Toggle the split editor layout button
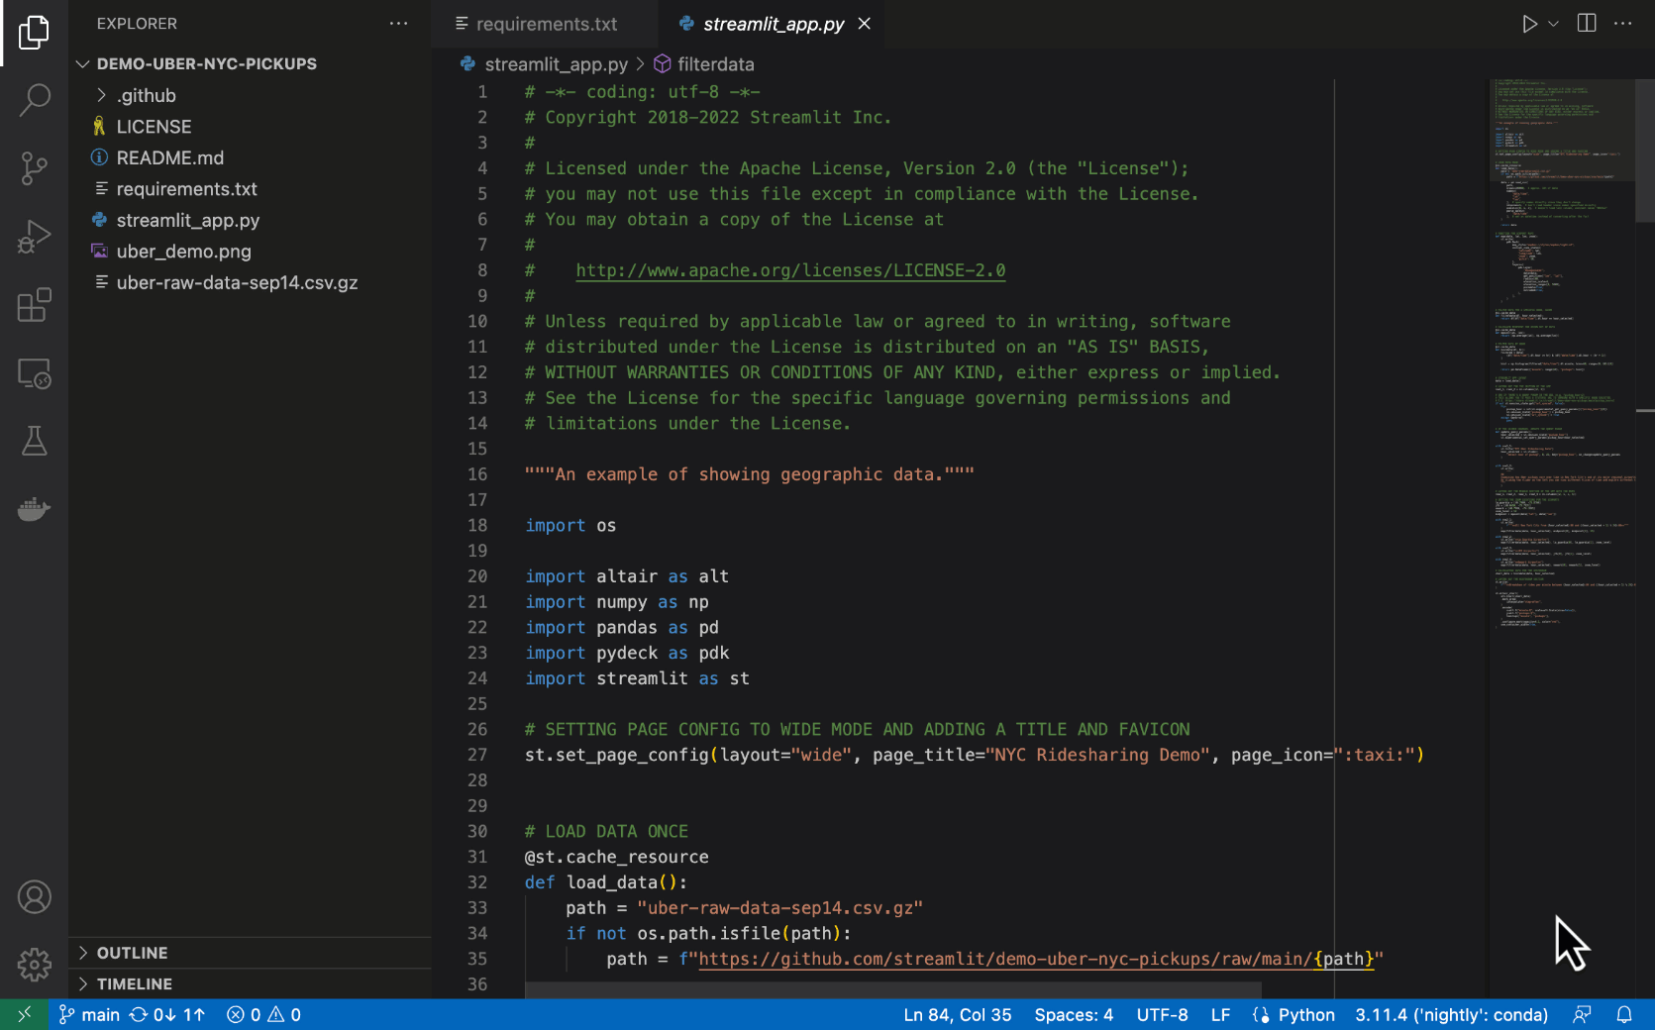 (1587, 24)
